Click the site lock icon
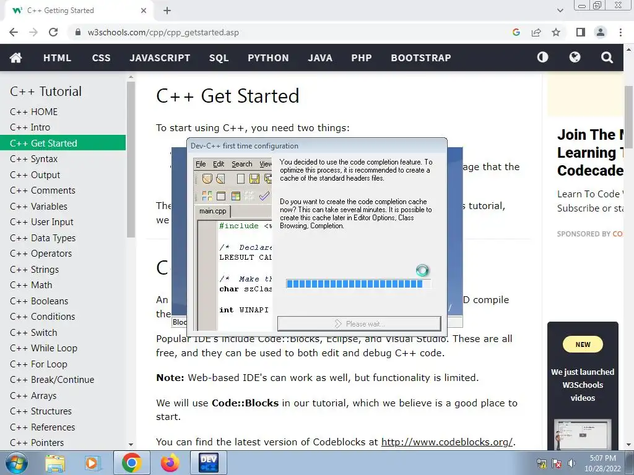 coord(78,32)
